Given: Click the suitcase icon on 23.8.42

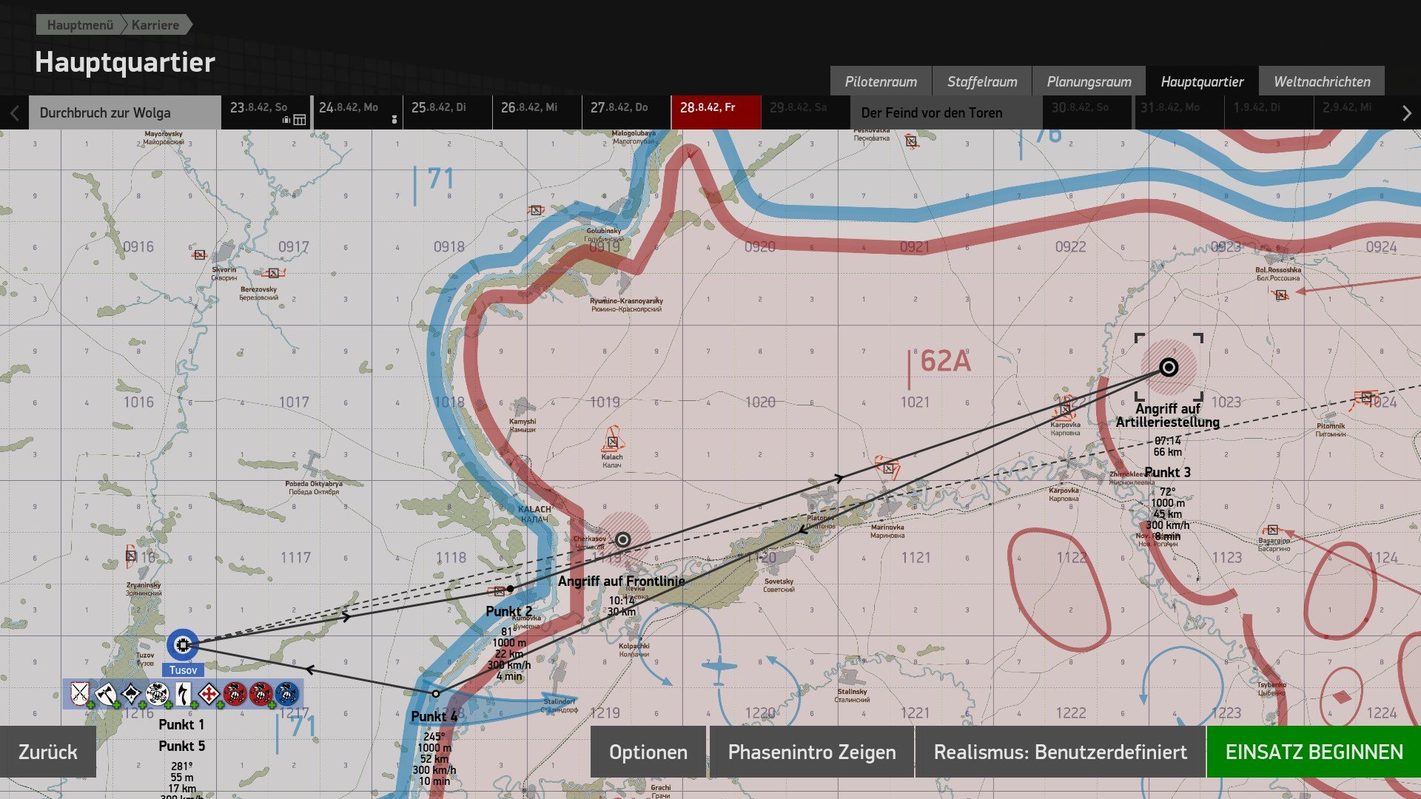Looking at the screenshot, I should click(286, 120).
